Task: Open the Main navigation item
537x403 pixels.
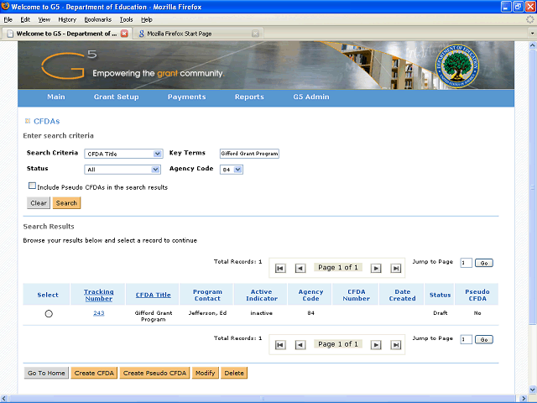Action: point(56,97)
